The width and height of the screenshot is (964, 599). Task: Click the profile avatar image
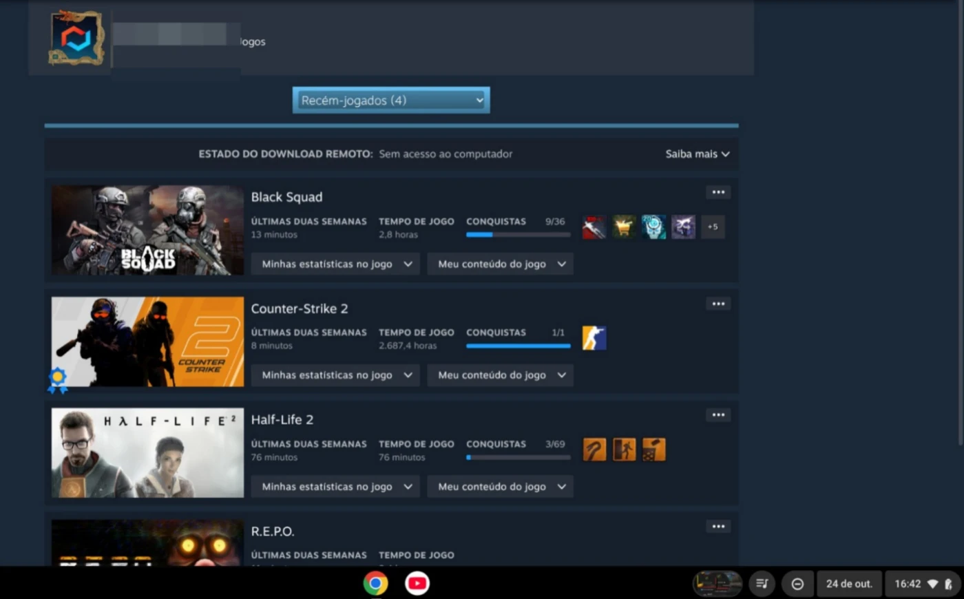[x=76, y=39]
